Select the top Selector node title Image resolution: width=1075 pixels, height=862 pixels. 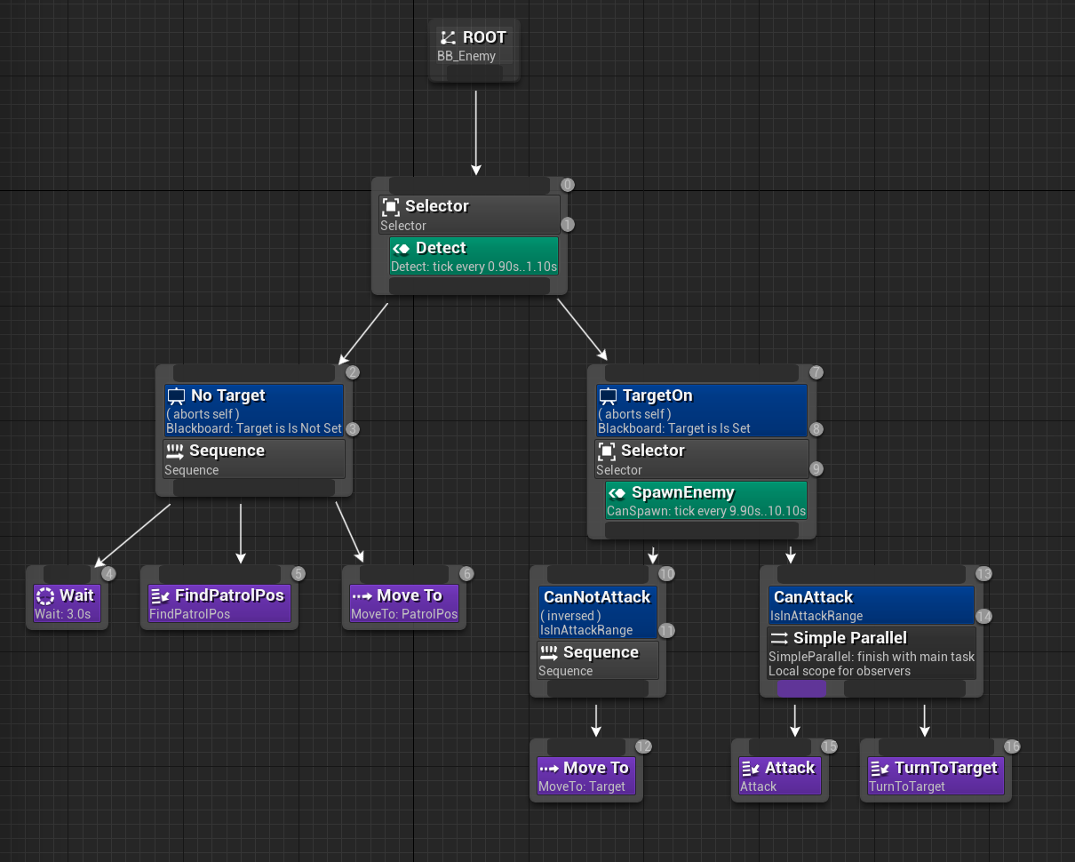click(437, 206)
